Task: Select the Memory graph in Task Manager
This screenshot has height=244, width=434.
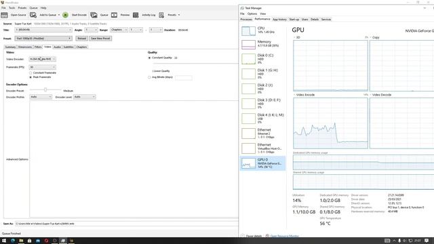Action: point(249,45)
